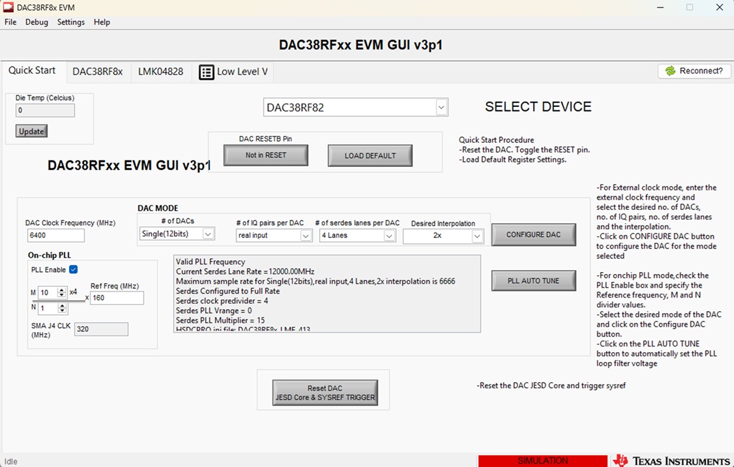The height and width of the screenshot is (467, 734).
Task: Open the Low Level View list icon tab
Action: tap(206, 72)
